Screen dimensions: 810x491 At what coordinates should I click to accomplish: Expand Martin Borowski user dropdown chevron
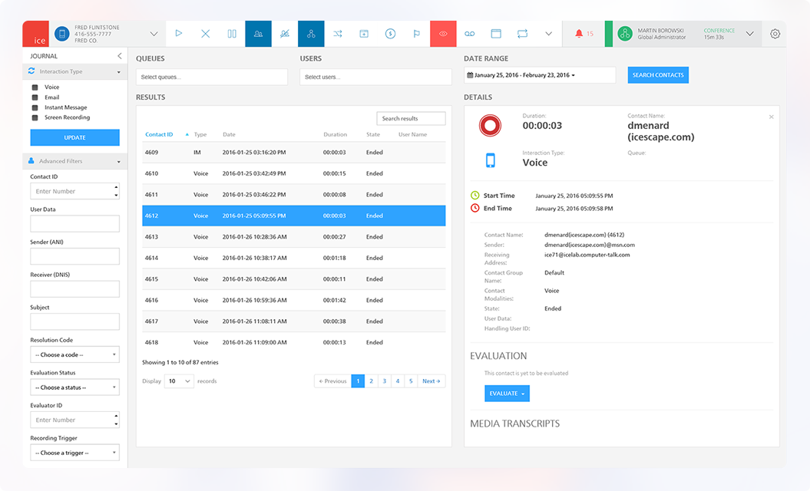(x=749, y=34)
